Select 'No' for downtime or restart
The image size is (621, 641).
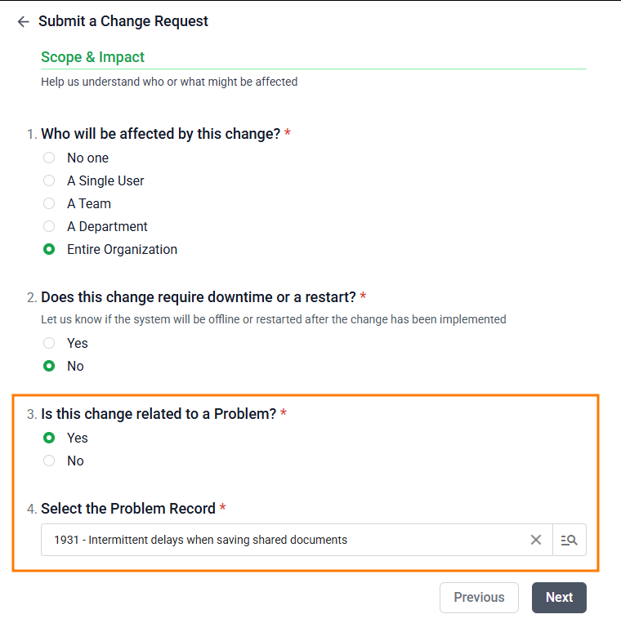(x=49, y=366)
